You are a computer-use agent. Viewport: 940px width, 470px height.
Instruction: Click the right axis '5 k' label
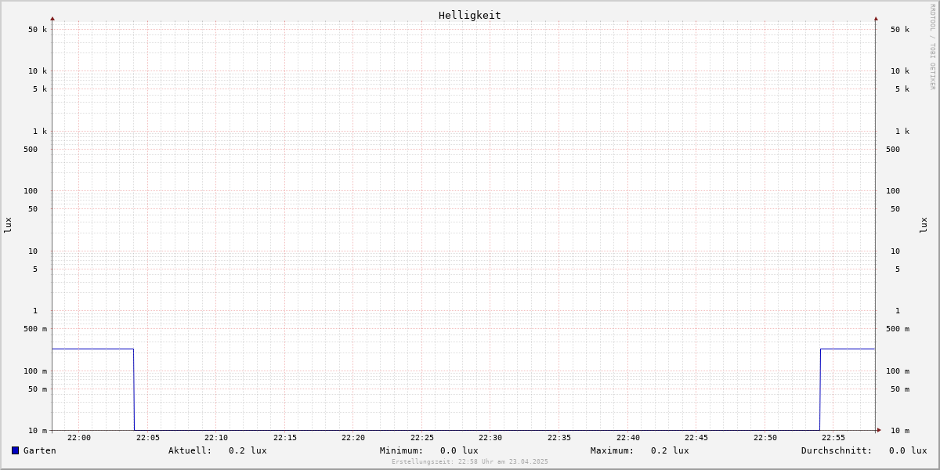tap(902, 89)
